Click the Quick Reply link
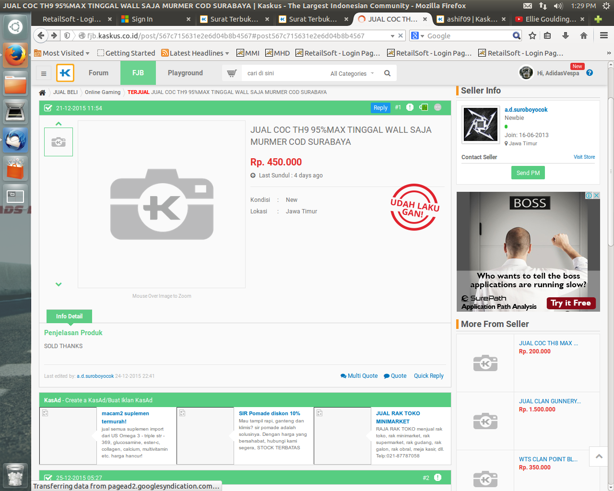The image size is (614, 491). [x=429, y=376]
